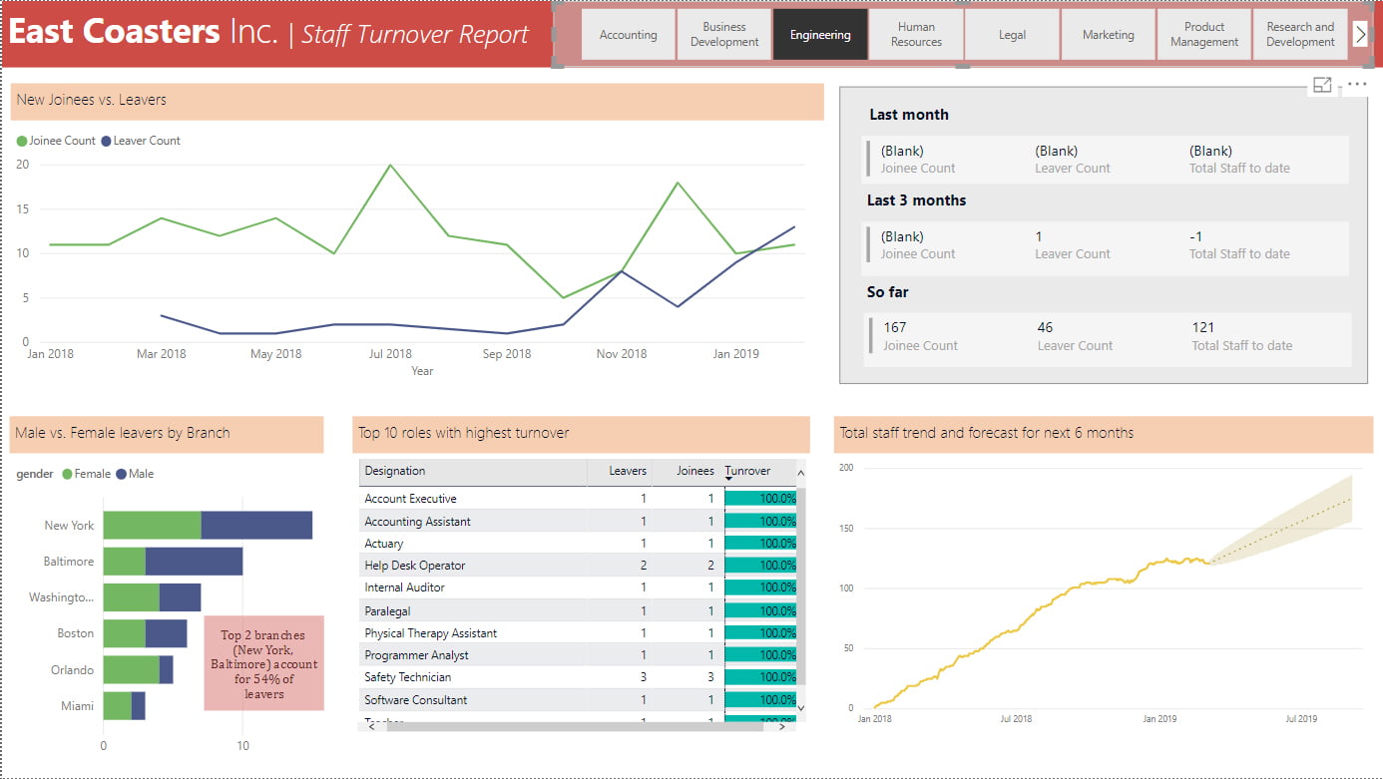
Task: Click the Baltimore male bar segment
Action: 194,561
